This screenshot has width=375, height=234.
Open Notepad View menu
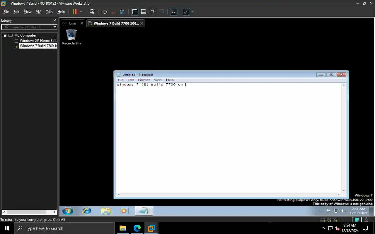(x=158, y=80)
